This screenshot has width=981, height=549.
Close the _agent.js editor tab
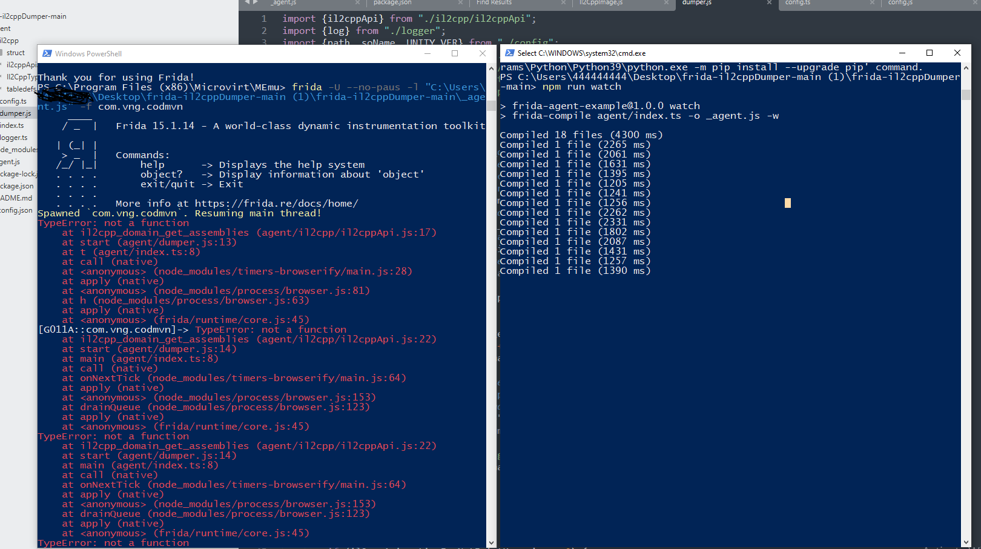pos(357,2)
